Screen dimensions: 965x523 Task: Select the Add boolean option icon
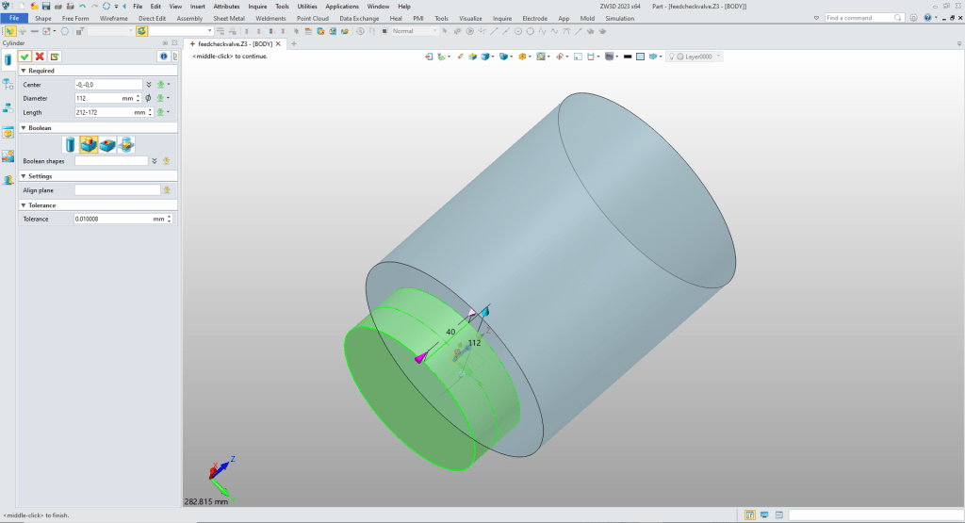89,144
